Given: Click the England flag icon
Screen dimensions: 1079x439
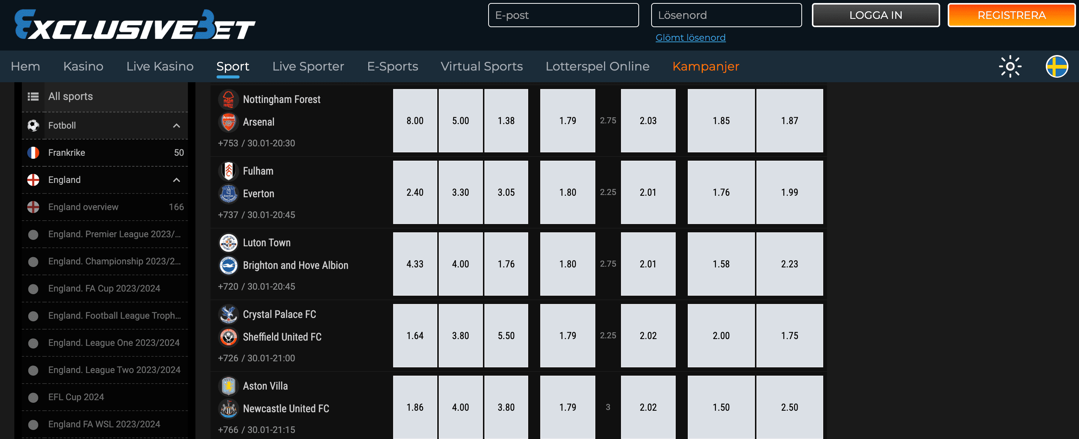Looking at the screenshot, I should [33, 180].
